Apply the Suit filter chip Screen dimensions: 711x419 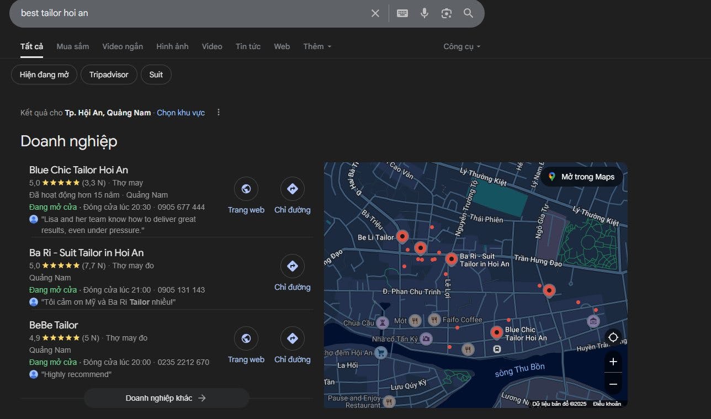pyautogui.click(x=156, y=75)
